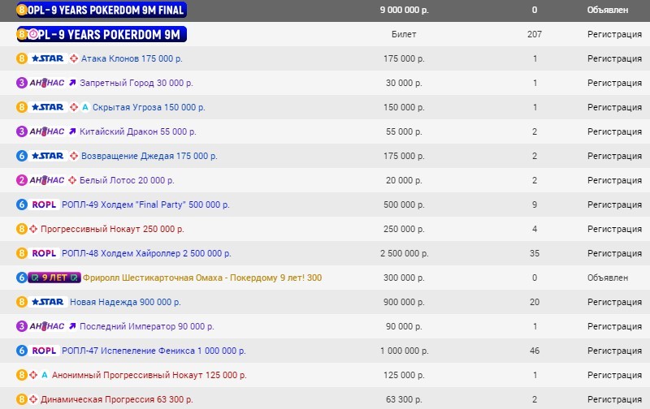This screenshot has height=409, width=650.
Task: Click the STAR logo beside Атака Клонов
Action: 47,58
